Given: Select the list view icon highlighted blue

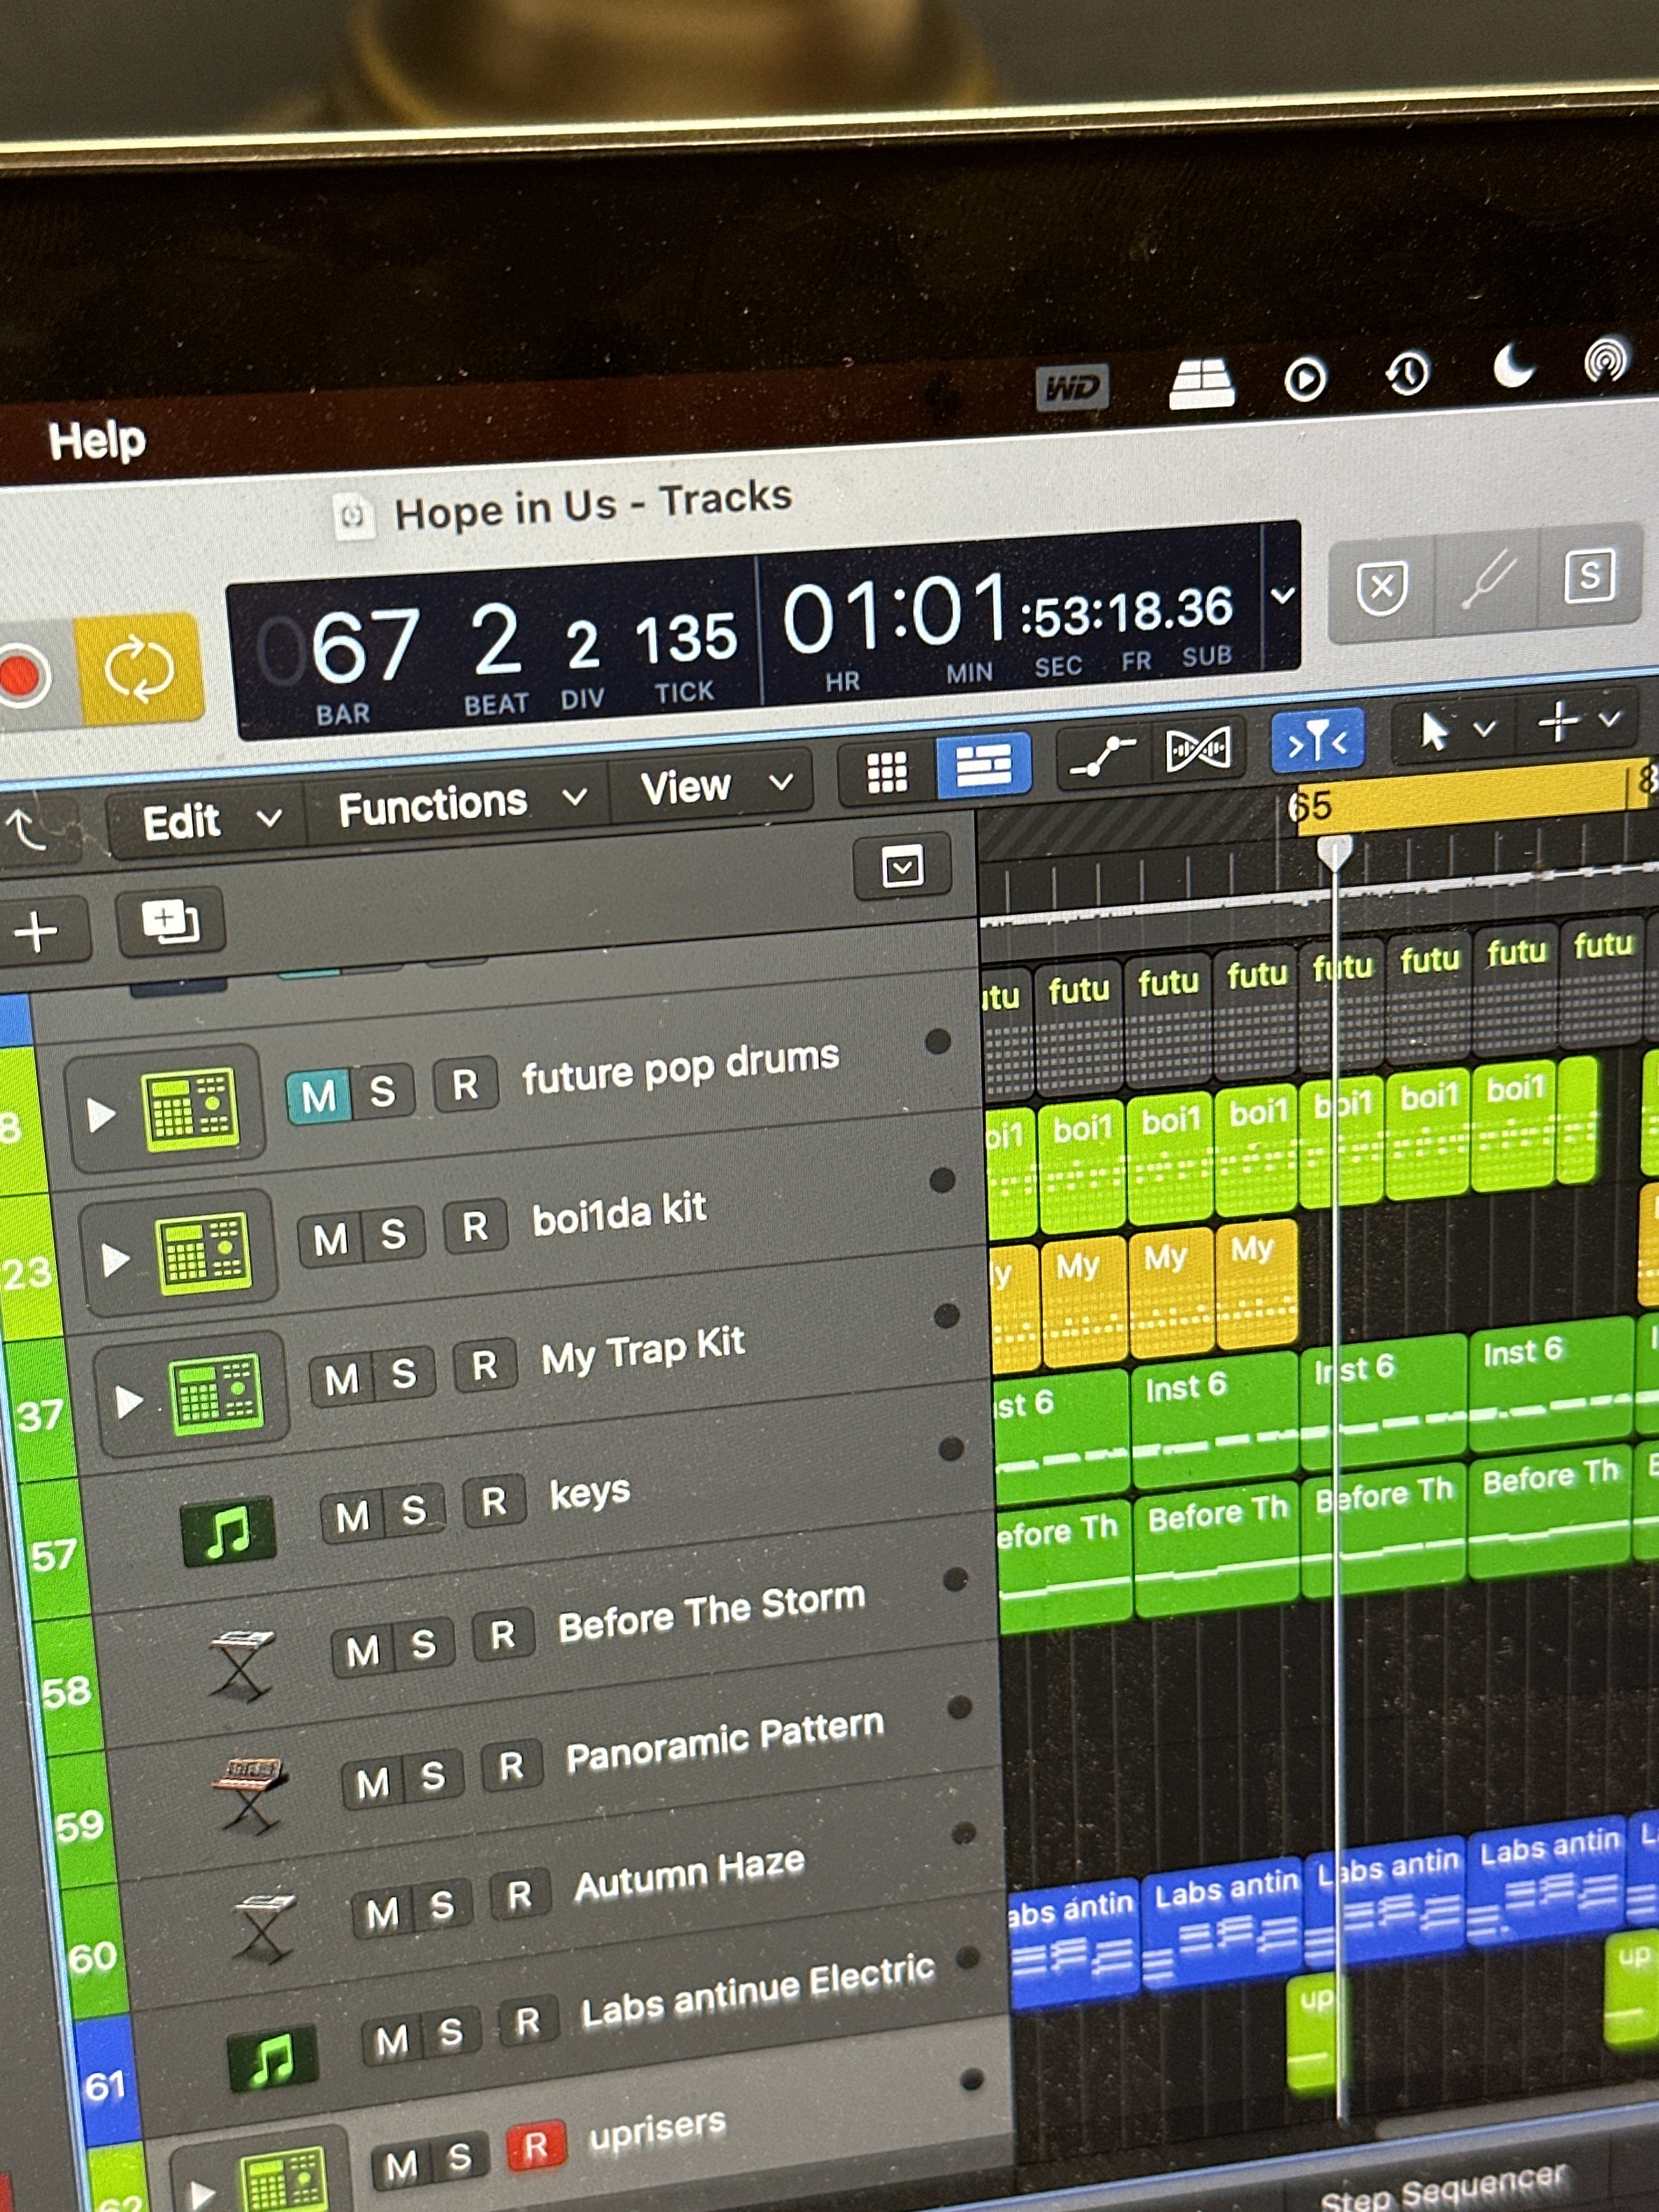Looking at the screenshot, I should 984,766.
